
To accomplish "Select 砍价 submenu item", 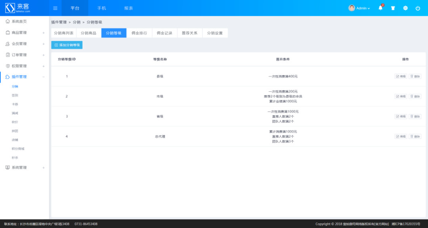I will [x=15, y=122].
